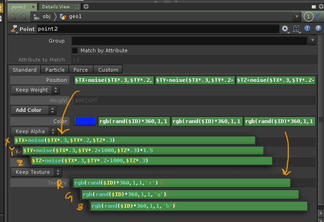Open the Keep Texture dropdown

tap(34, 172)
